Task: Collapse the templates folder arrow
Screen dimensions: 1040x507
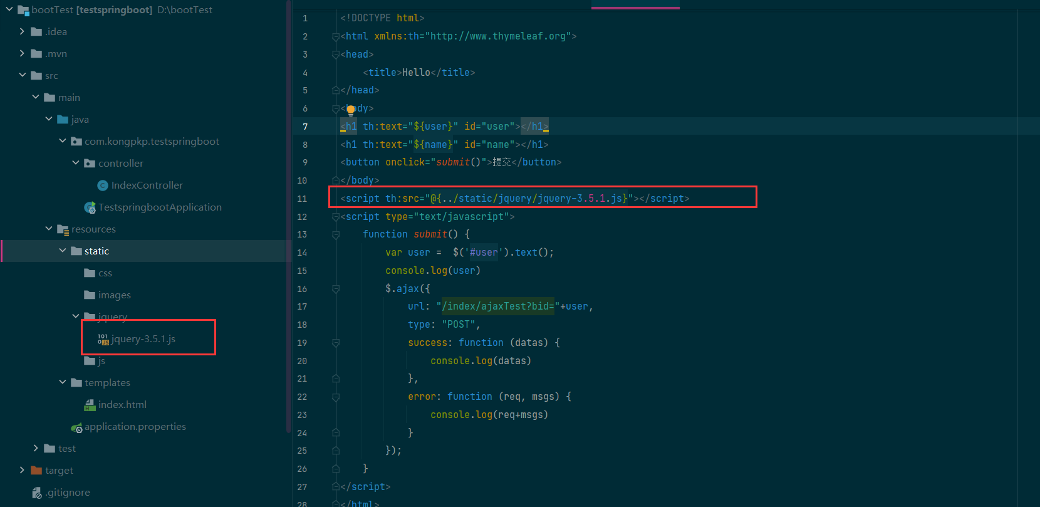Action: tap(63, 383)
